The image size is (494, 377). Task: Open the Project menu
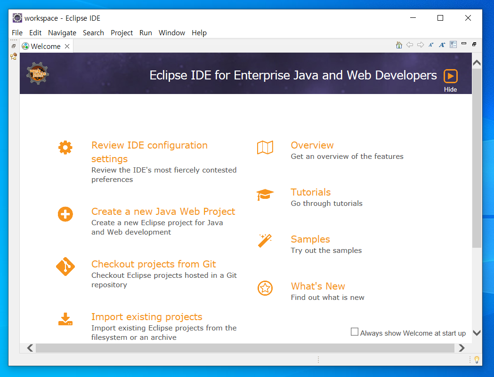point(121,33)
